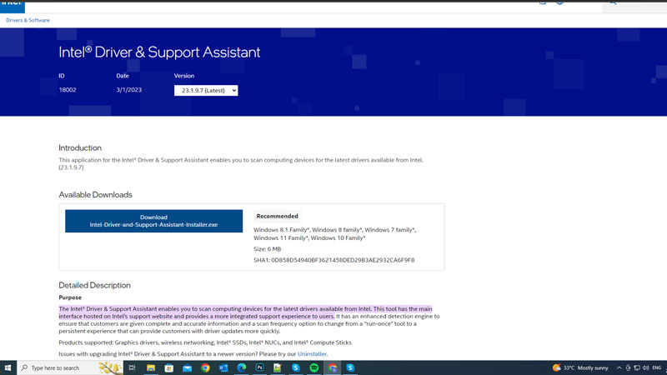Open Spotify from the taskbar
667x375 pixels.
click(x=314, y=367)
